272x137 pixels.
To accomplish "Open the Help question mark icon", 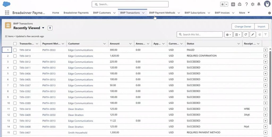I will tap(246, 4).
